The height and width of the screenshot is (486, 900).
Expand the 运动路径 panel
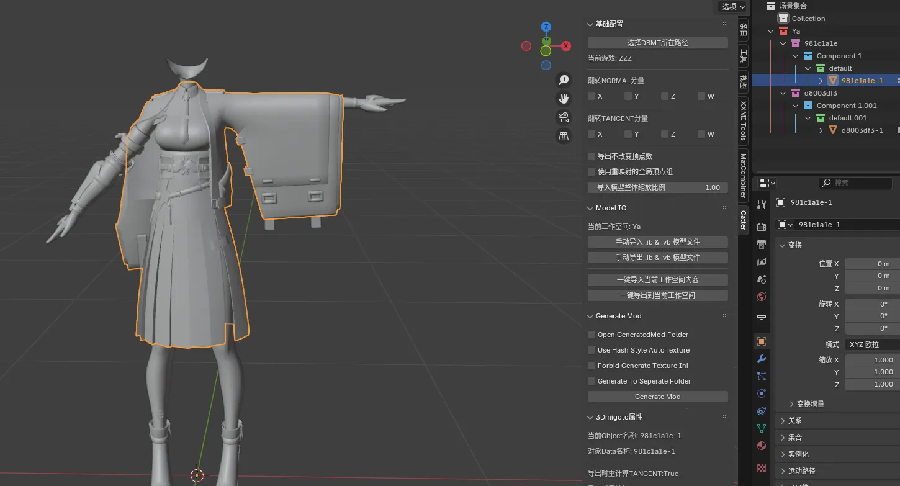[x=783, y=471]
